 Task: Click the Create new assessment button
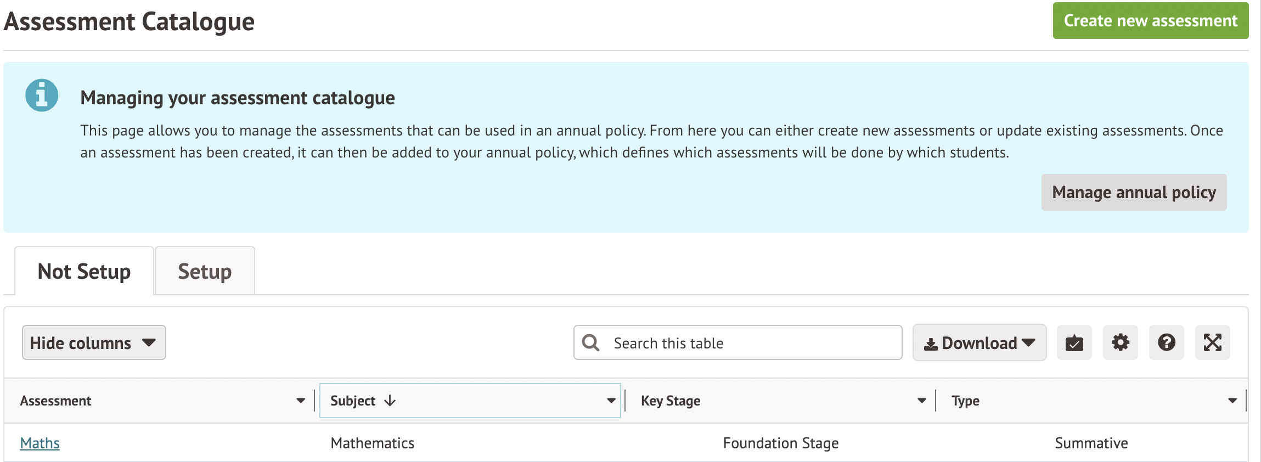[1150, 21]
